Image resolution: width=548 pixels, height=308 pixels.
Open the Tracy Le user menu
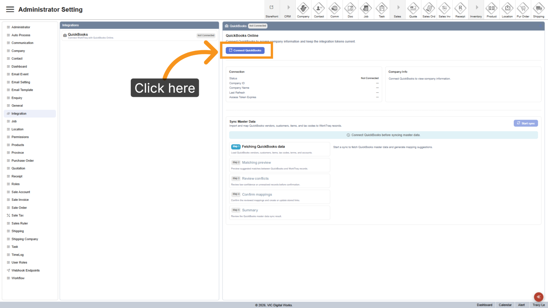539,305
